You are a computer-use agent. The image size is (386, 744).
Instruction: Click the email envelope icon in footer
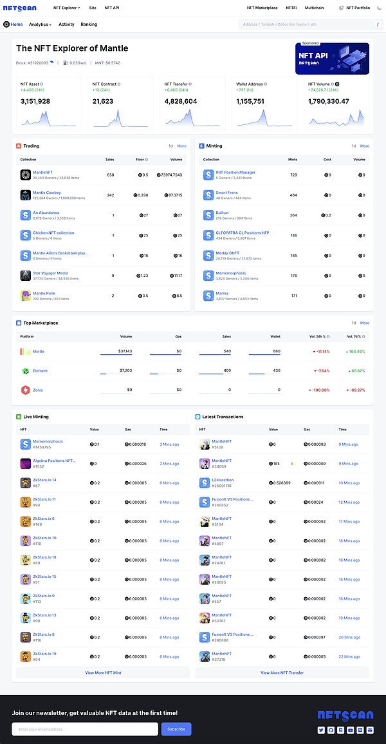(370, 730)
